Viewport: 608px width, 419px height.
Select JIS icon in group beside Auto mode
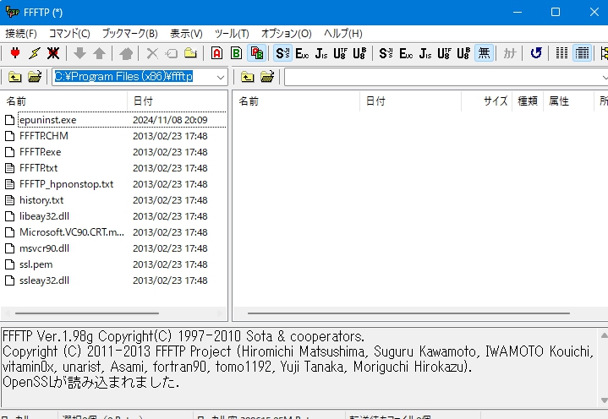(321, 53)
